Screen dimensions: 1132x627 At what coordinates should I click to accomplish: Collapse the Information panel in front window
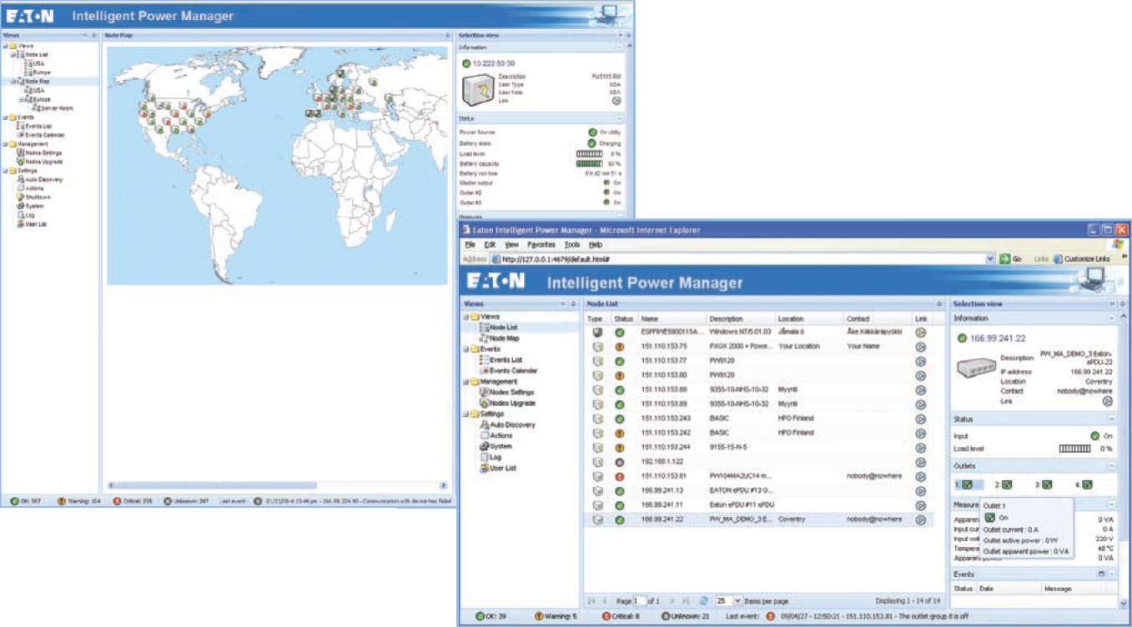(x=1111, y=319)
